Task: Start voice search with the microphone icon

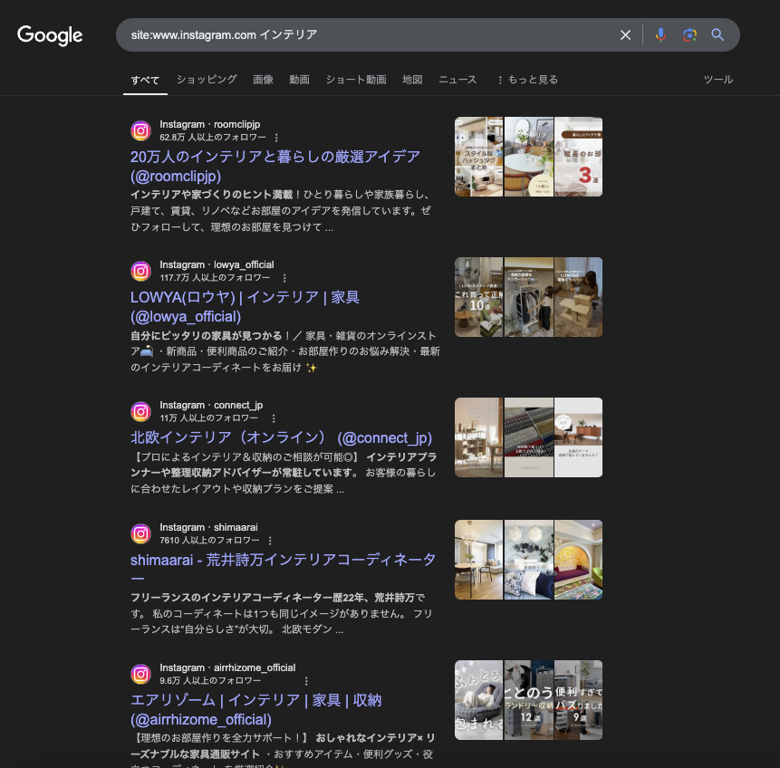Action: [660, 34]
